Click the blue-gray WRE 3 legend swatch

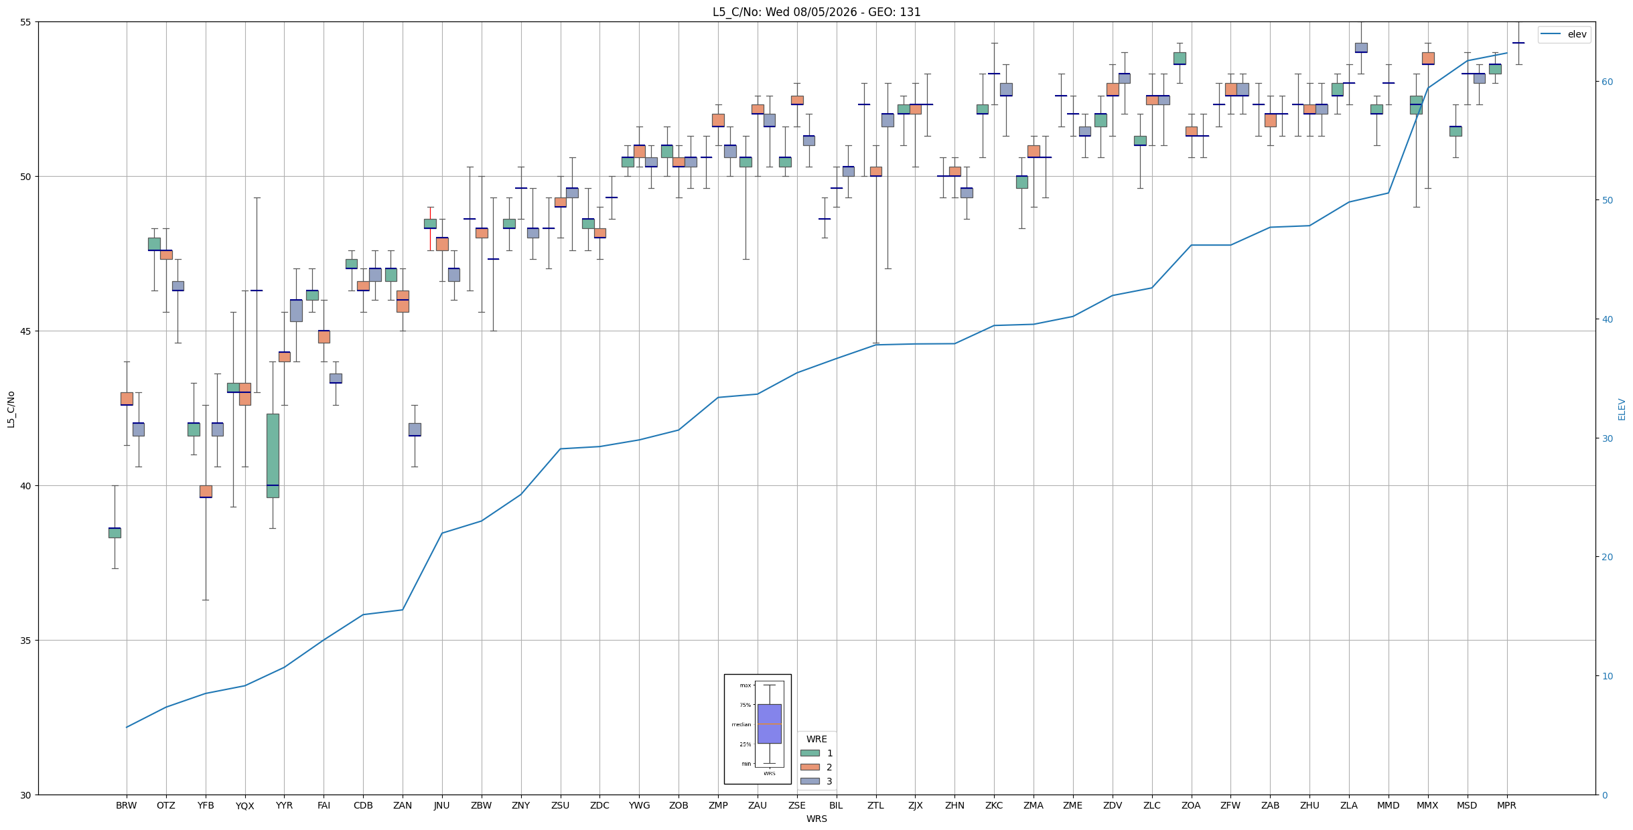tap(810, 781)
